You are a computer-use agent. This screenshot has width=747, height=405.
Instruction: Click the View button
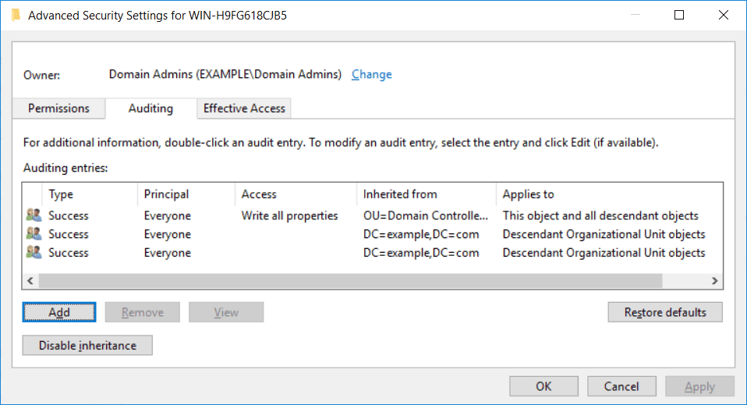point(226,312)
